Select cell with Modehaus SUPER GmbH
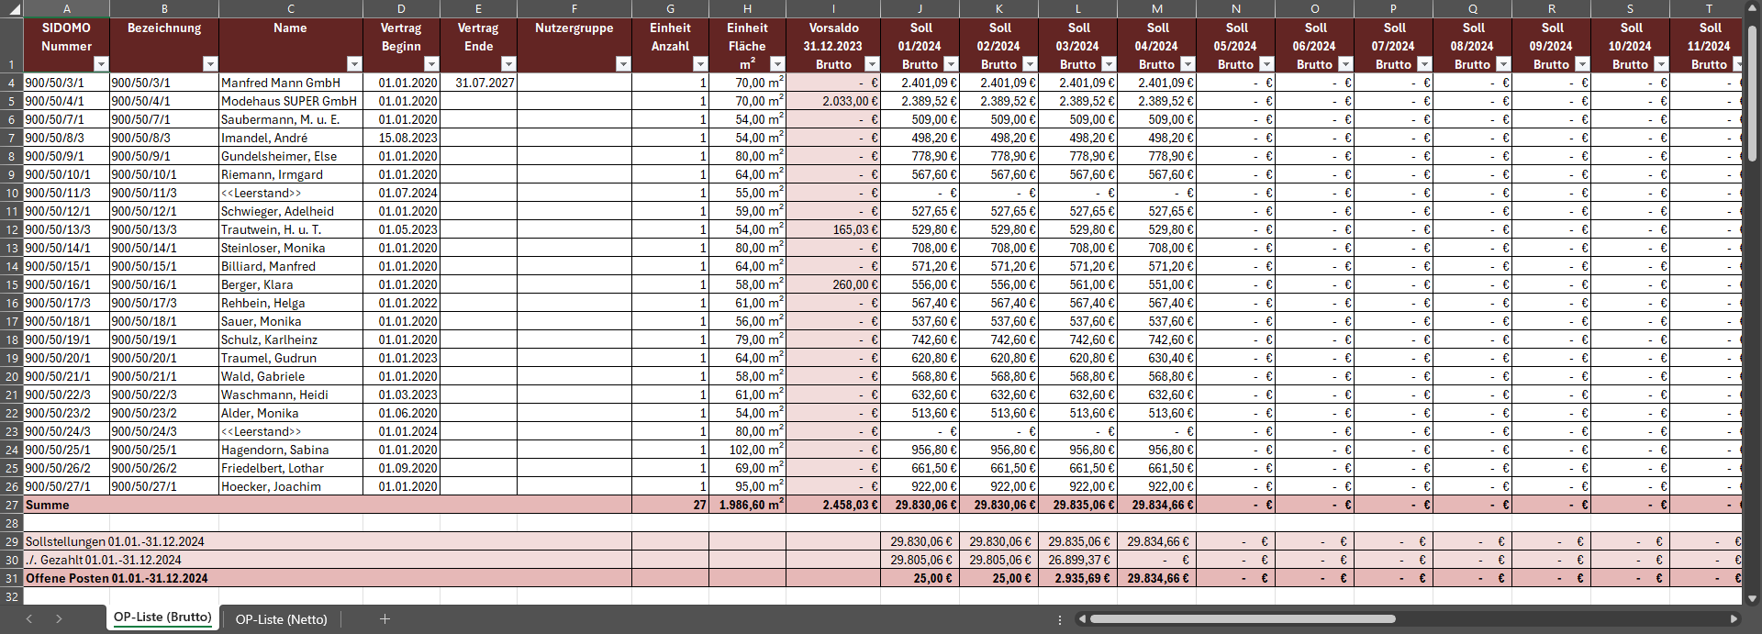The image size is (1762, 634). pos(291,101)
